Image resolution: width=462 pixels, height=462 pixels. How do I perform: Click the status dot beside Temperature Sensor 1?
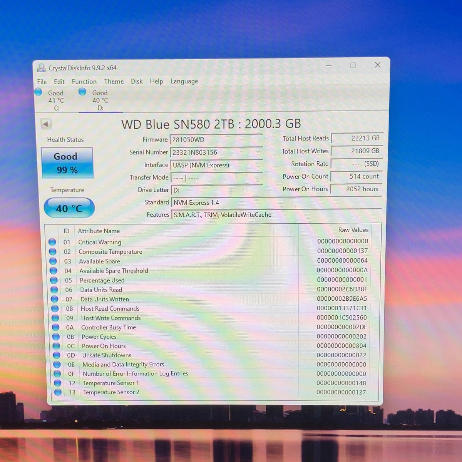click(58, 383)
